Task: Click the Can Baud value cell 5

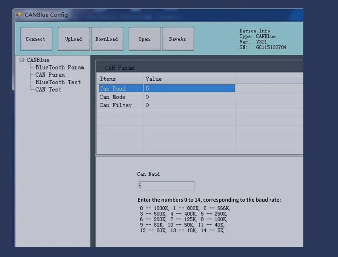Action: (x=189, y=88)
